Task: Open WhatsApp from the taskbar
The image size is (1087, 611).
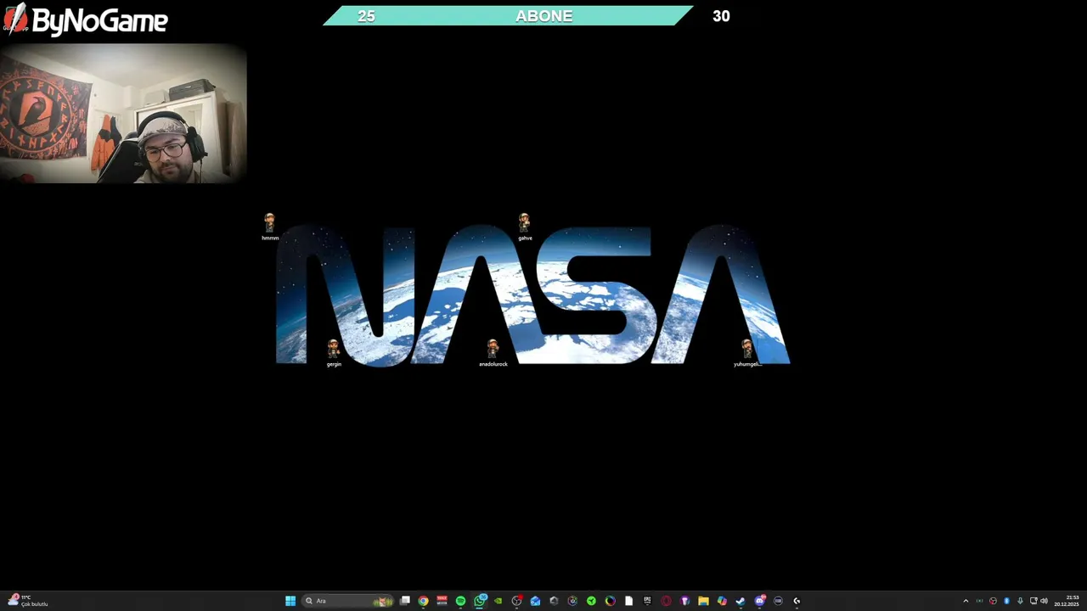Action: [x=480, y=601]
